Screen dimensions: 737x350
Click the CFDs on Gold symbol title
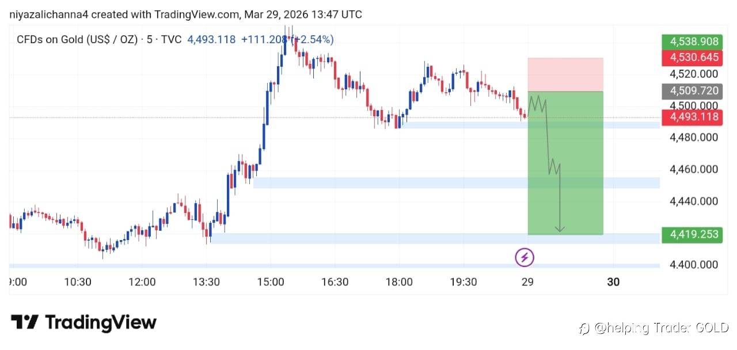click(77, 40)
